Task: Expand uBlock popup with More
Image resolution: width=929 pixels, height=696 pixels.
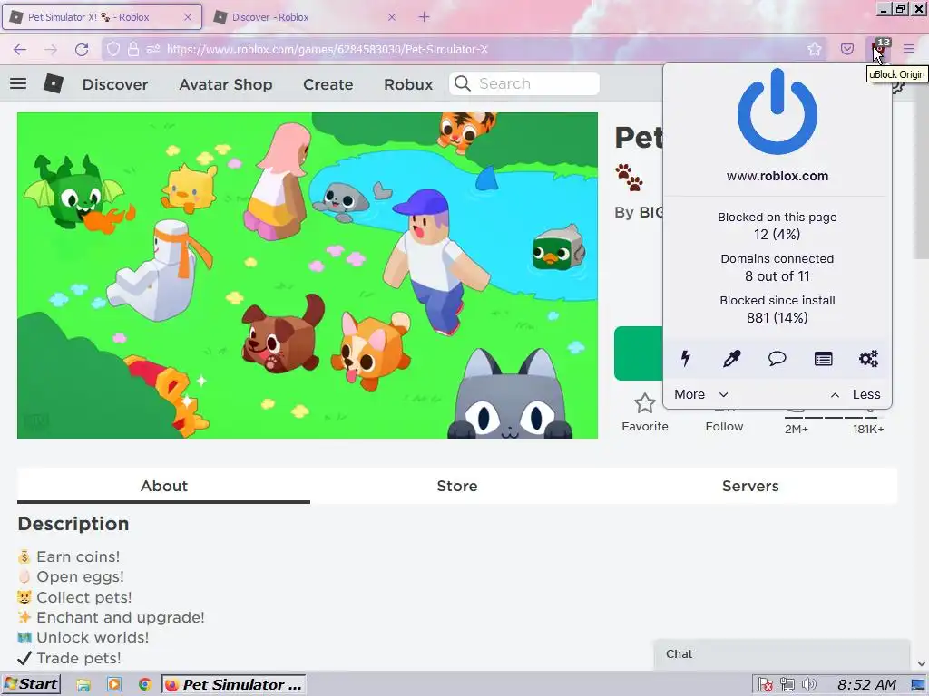Action: tap(701, 394)
